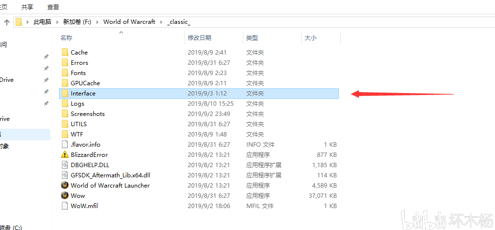Select the GPUCache folder icon

[65, 83]
